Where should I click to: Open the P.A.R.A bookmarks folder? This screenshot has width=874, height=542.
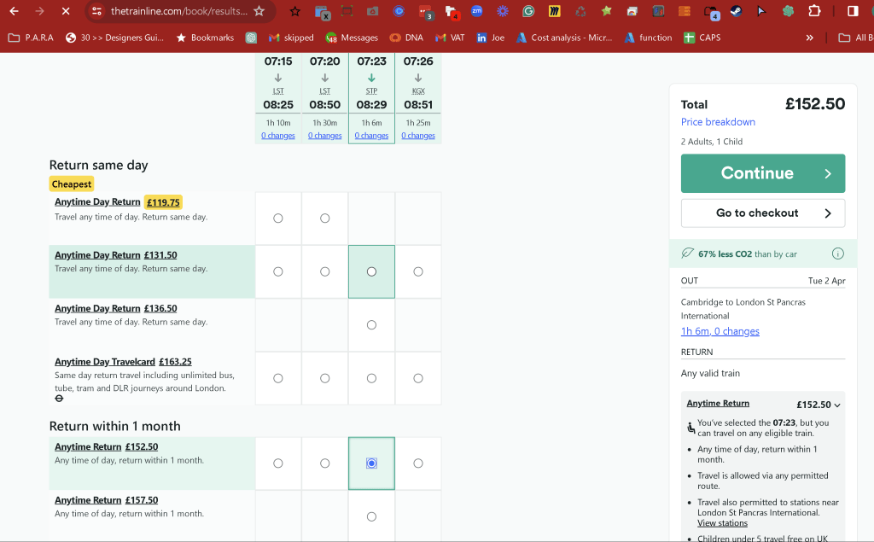pos(32,38)
